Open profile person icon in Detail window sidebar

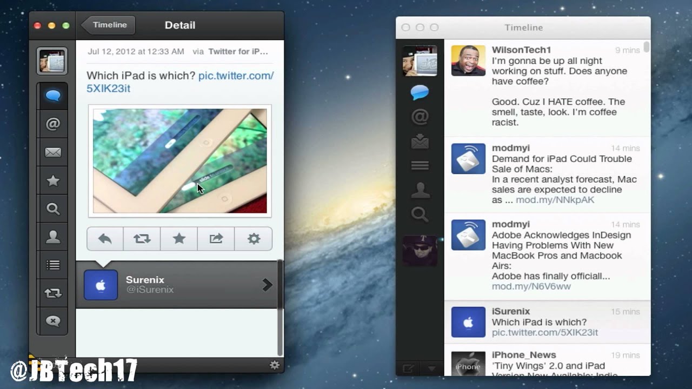tap(52, 237)
